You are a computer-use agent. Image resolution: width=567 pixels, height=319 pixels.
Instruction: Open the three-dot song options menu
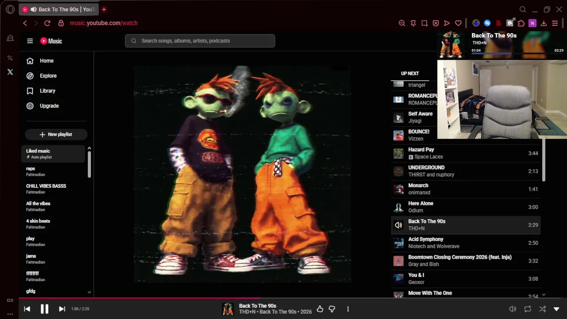pyautogui.click(x=348, y=309)
